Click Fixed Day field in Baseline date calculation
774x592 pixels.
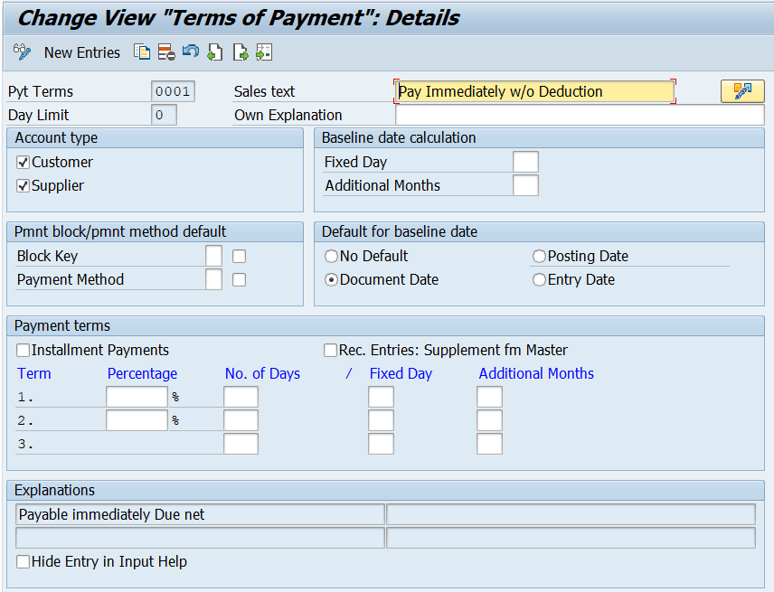[525, 162]
